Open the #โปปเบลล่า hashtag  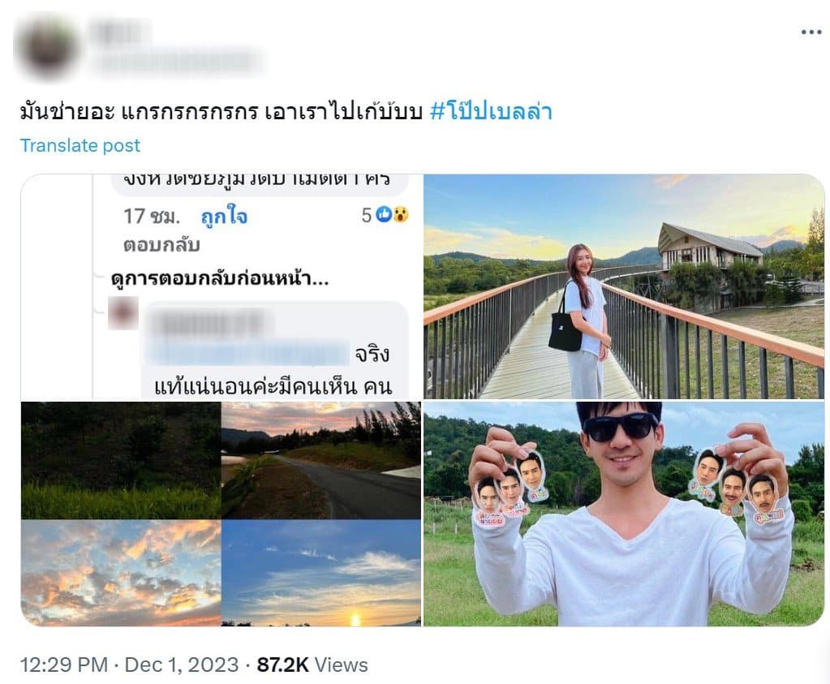click(x=491, y=111)
